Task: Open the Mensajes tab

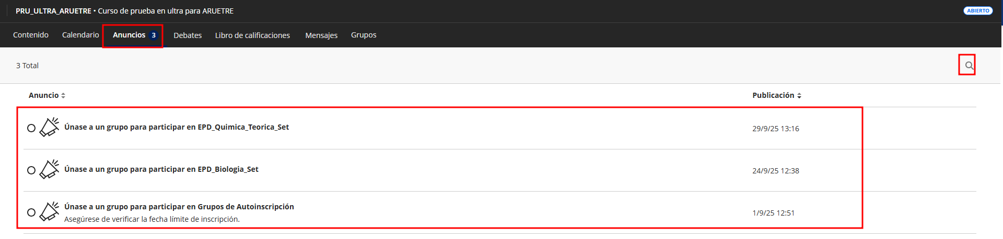Action: pos(321,35)
